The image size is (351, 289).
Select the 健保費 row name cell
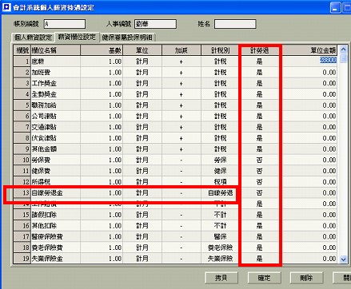click(55, 171)
